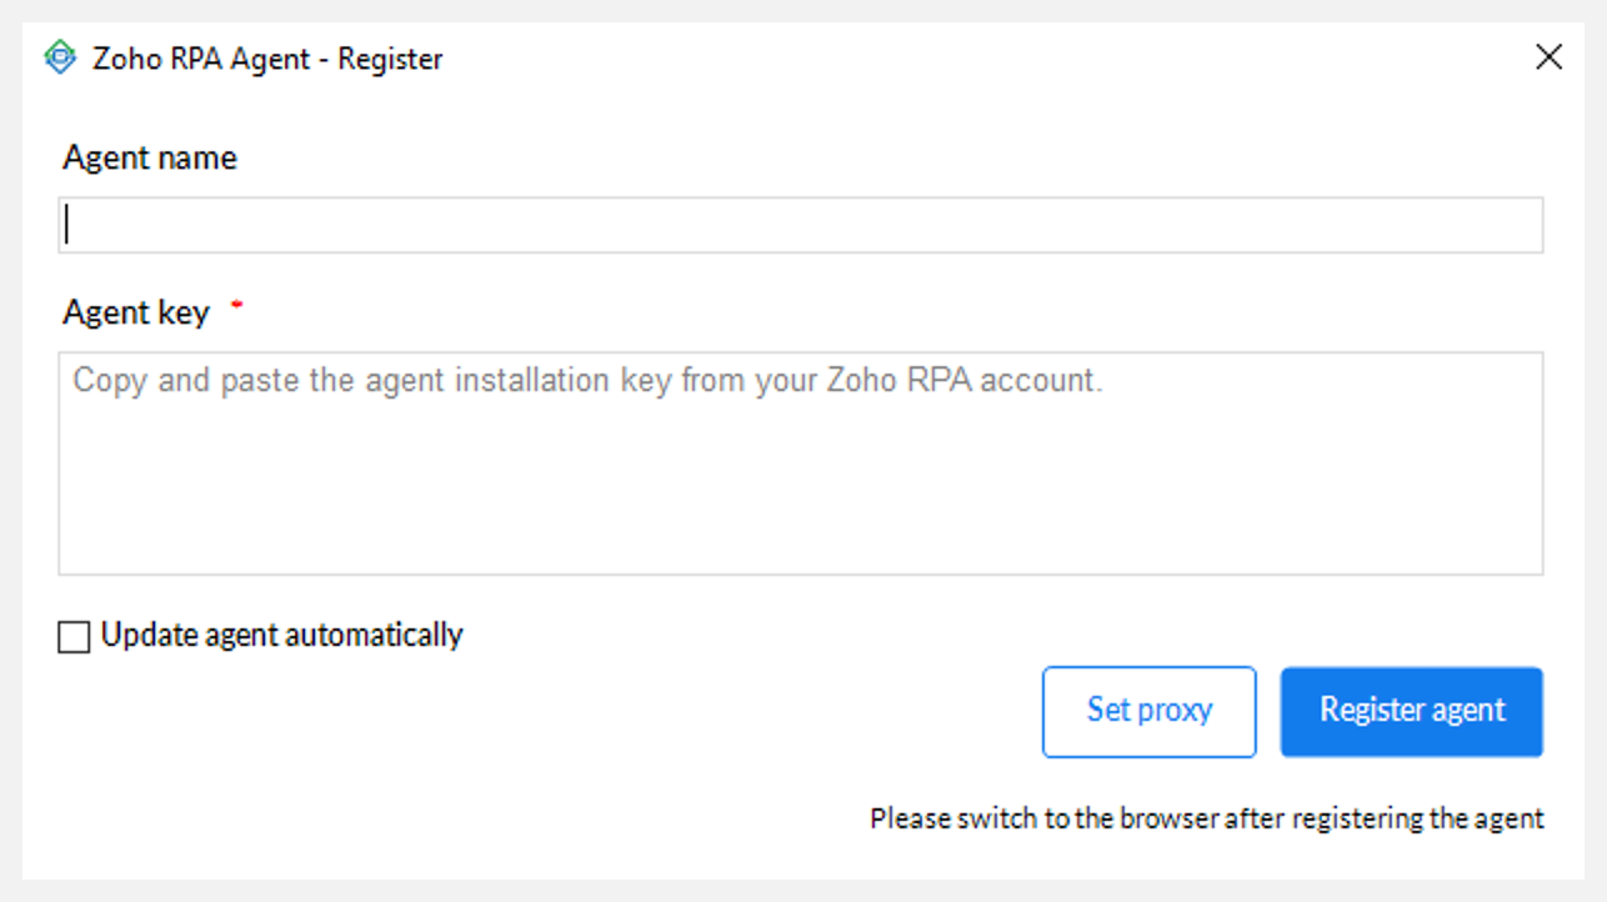Click the 'Agent name' field label
1607x902 pixels.
150,159
